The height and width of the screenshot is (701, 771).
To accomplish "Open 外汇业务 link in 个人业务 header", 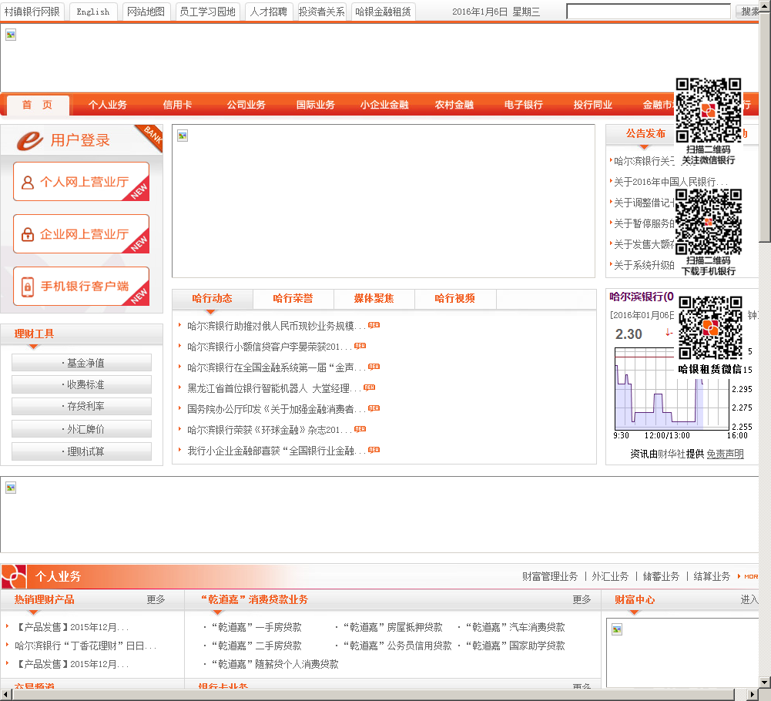I will click(610, 576).
